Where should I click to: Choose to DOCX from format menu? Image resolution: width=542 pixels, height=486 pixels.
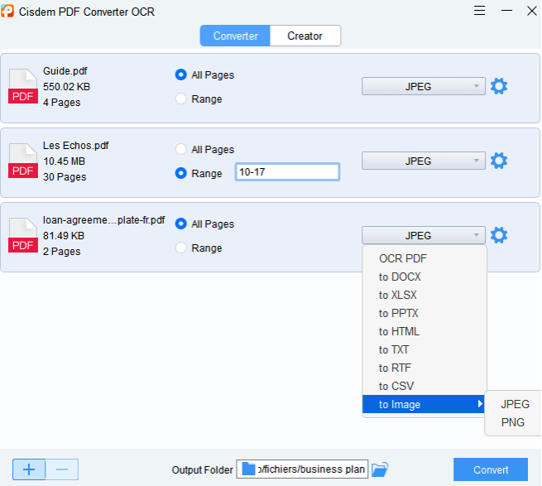pos(424,277)
